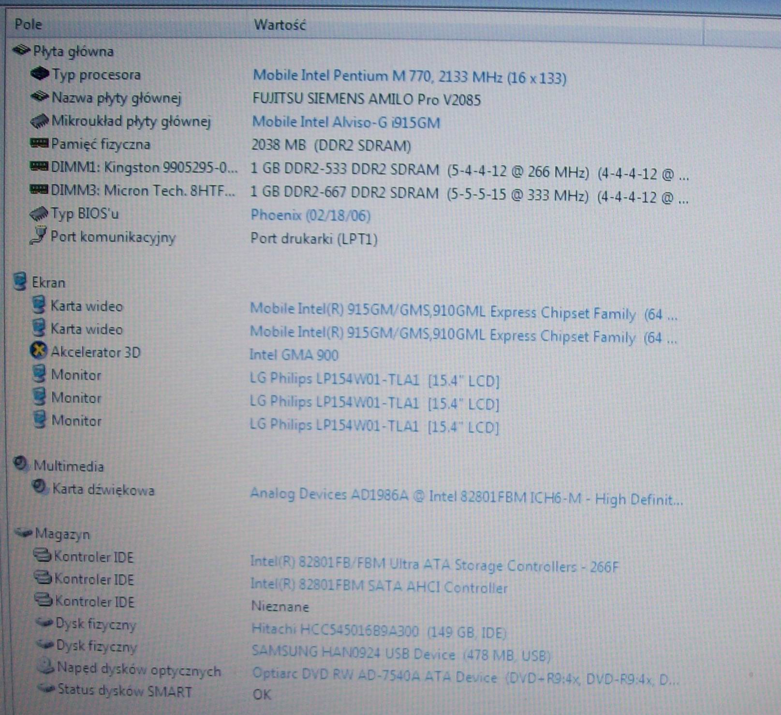Select the Magazyn section drive icon
Image resolution: width=781 pixels, height=715 pixels.
click(24, 533)
